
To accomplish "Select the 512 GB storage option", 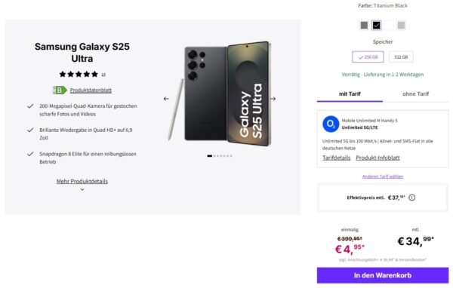I will point(401,57).
